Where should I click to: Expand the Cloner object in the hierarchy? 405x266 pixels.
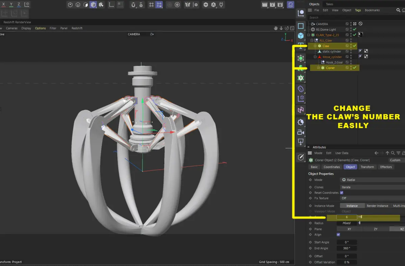point(318,68)
